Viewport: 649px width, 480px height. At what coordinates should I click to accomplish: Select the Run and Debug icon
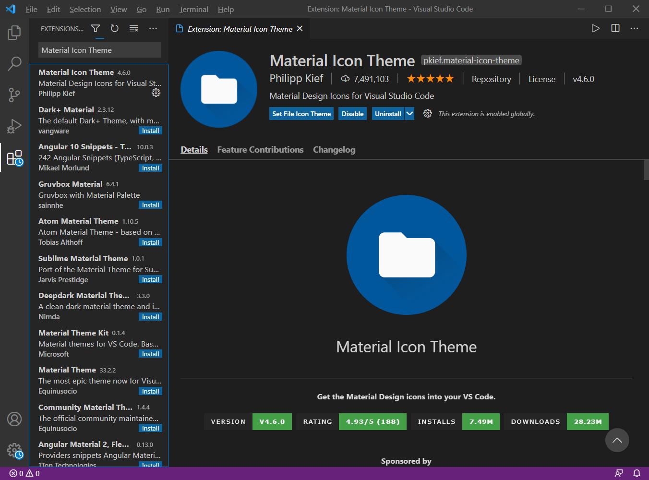14,126
